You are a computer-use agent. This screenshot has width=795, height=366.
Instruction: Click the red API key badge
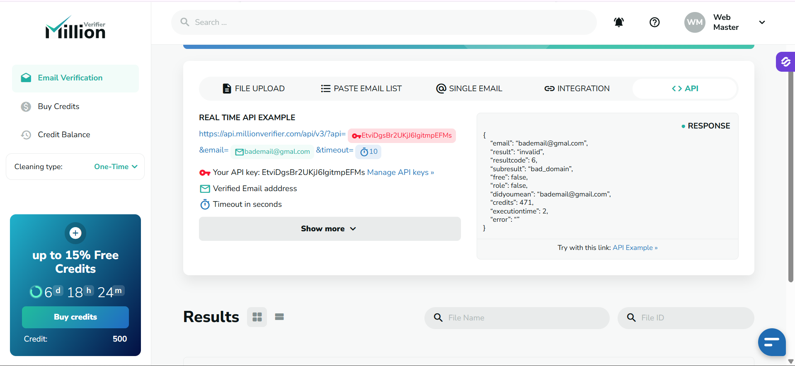pos(402,136)
